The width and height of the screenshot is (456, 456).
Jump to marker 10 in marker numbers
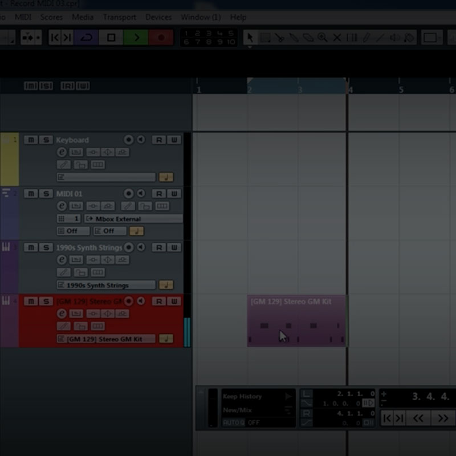coord(231,42)
